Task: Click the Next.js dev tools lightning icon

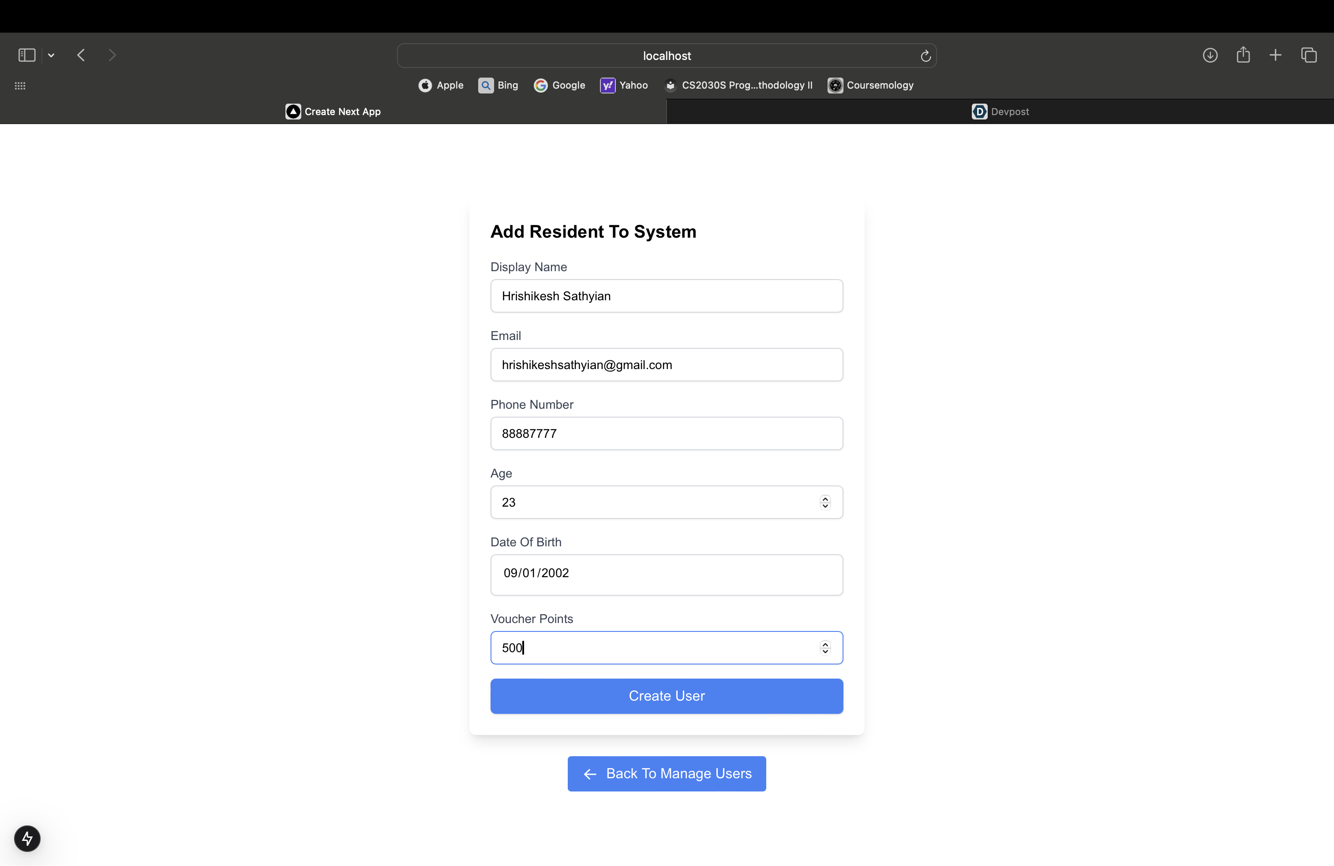Action: 27,838
